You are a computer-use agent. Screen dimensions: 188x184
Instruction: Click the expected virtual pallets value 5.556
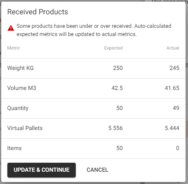(116, 128)
